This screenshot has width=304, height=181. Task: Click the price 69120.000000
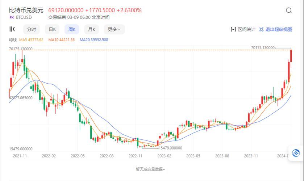pos(66,10)
